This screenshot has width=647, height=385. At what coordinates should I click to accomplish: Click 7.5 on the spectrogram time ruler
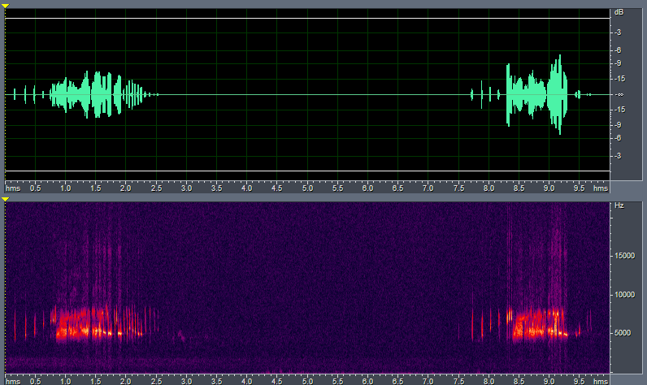pos(458,381)
